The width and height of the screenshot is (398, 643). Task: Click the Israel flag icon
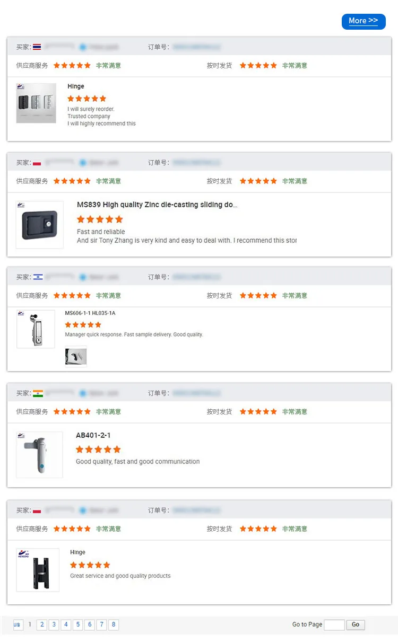[38, 277]
